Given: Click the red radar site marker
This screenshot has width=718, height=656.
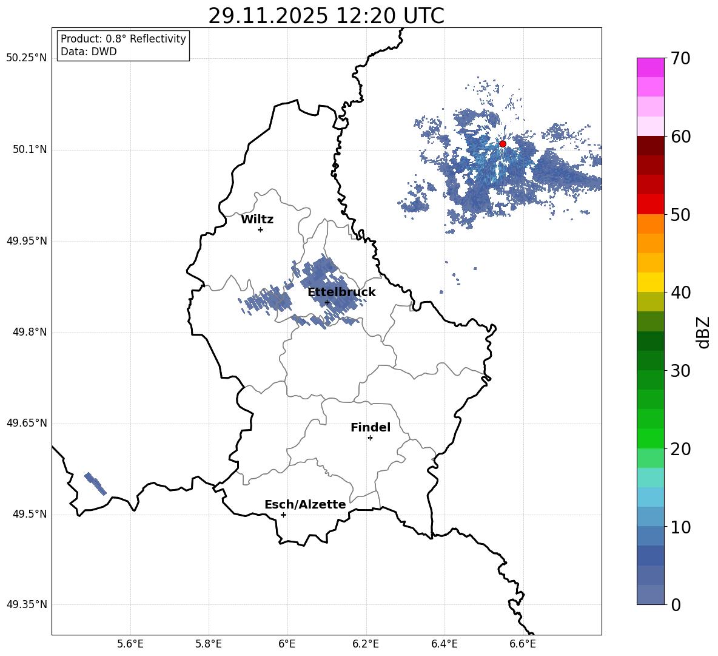Looking at the screenshot, I should click(502, 144).
